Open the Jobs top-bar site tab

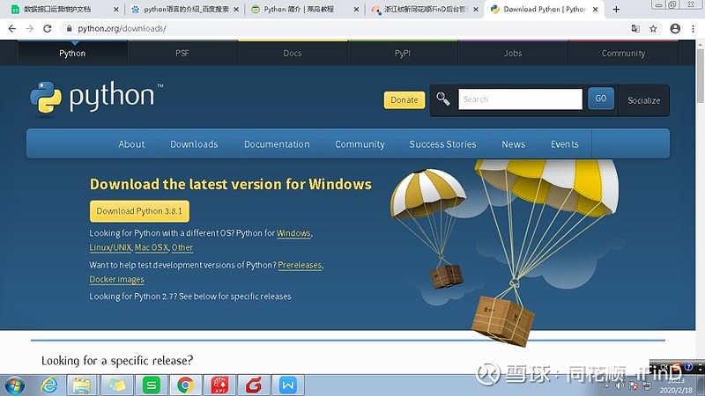513,53
